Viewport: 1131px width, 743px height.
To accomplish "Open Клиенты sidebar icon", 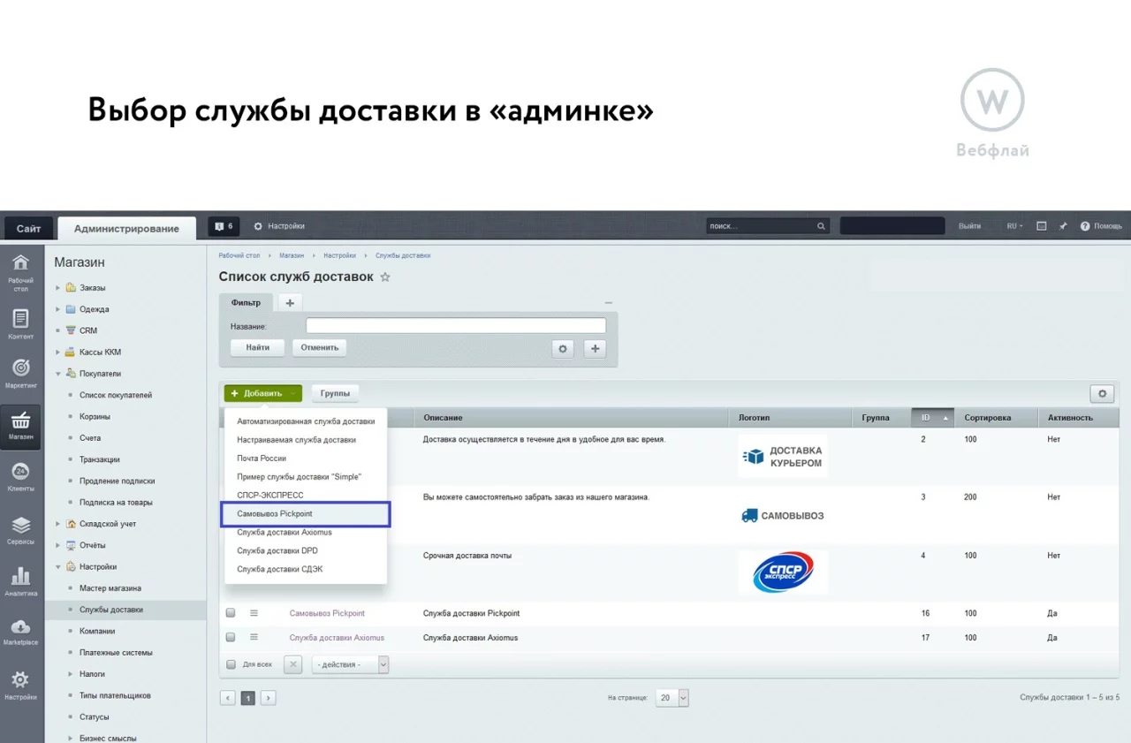I will (x=20, y=476).
